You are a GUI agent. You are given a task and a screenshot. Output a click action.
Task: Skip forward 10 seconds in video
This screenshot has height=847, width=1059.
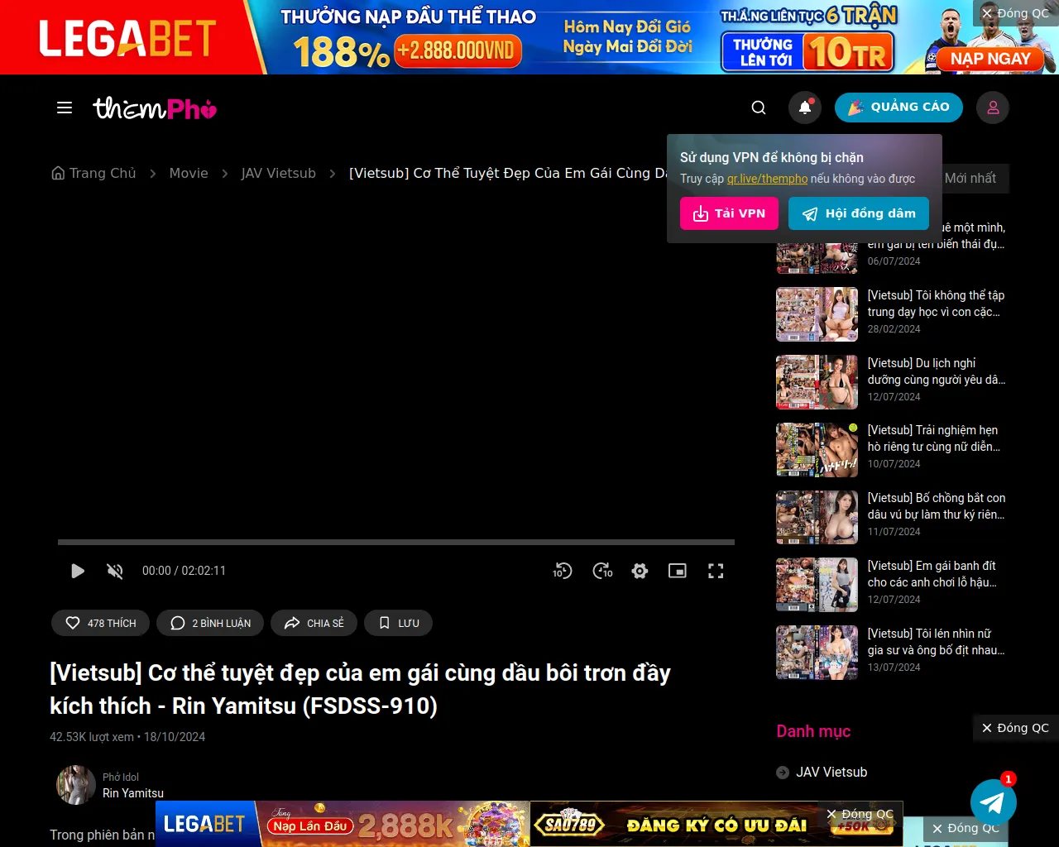tap(602, 571)
